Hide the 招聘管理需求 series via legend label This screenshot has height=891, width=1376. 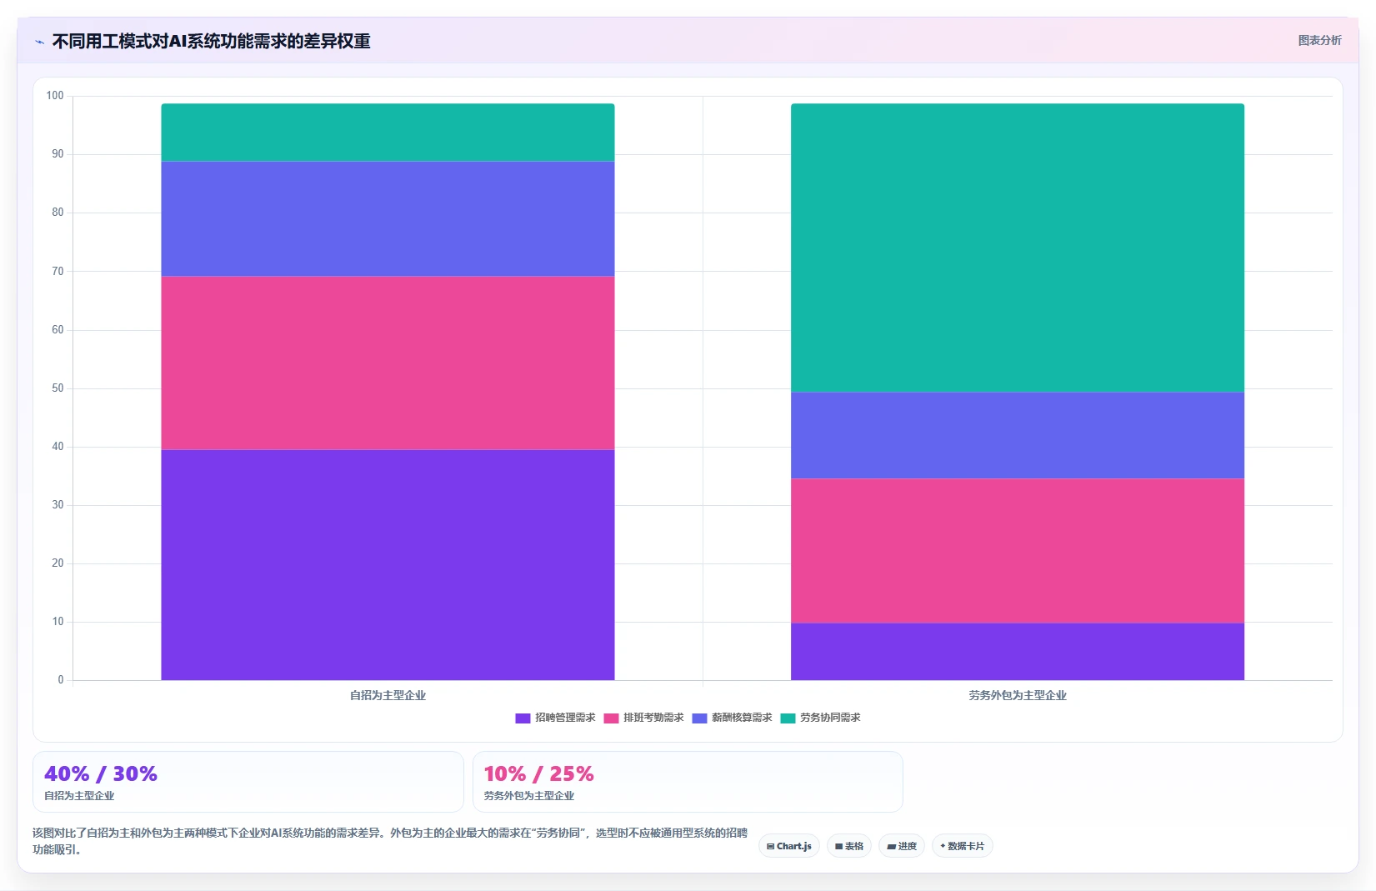coord(565,718)
